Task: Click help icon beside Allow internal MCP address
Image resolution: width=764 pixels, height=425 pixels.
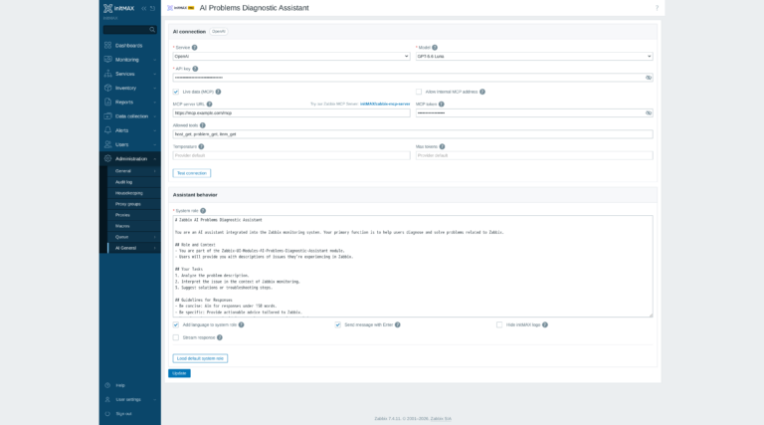Action: pyautogui.click(x=481, y=92)
